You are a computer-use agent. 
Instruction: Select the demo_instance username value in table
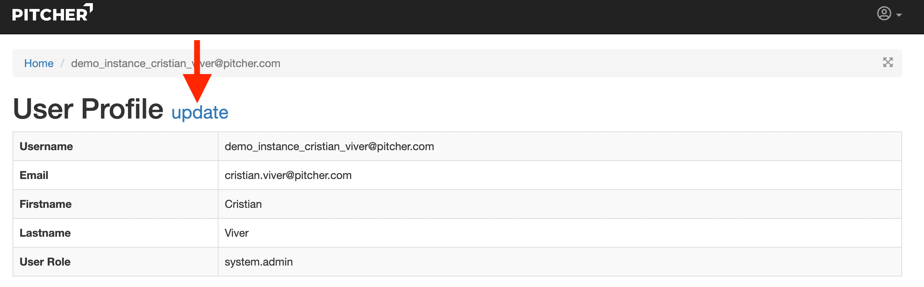click(329, 147)
